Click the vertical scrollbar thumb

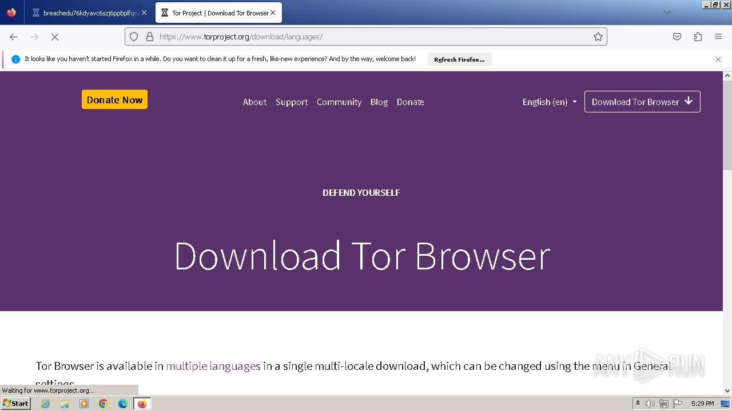pyautogui.click(x=727, y=125)
